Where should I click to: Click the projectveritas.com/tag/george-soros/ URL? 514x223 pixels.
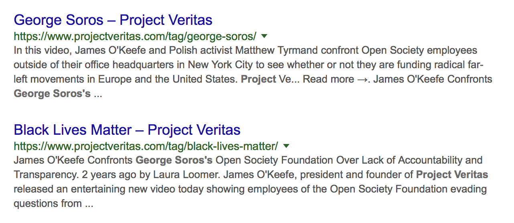coord(135,36)
